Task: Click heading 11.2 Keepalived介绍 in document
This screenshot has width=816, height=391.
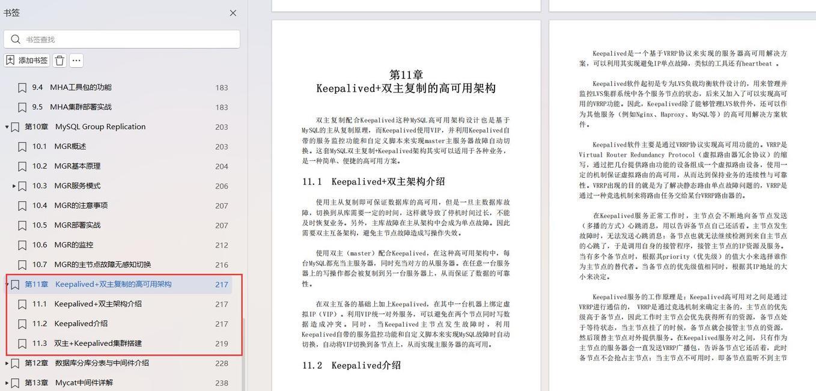Action: pyautogui.click(x=352, y=365)
